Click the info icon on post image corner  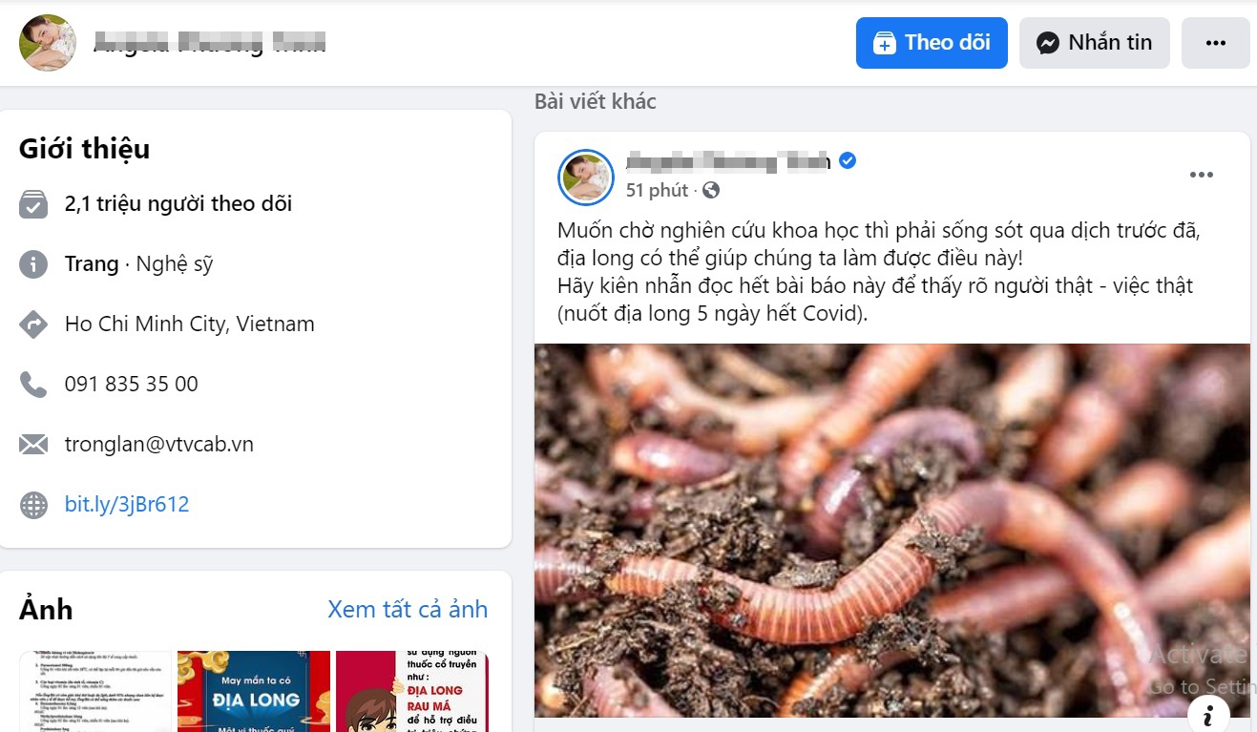(x=1208, y=714)
